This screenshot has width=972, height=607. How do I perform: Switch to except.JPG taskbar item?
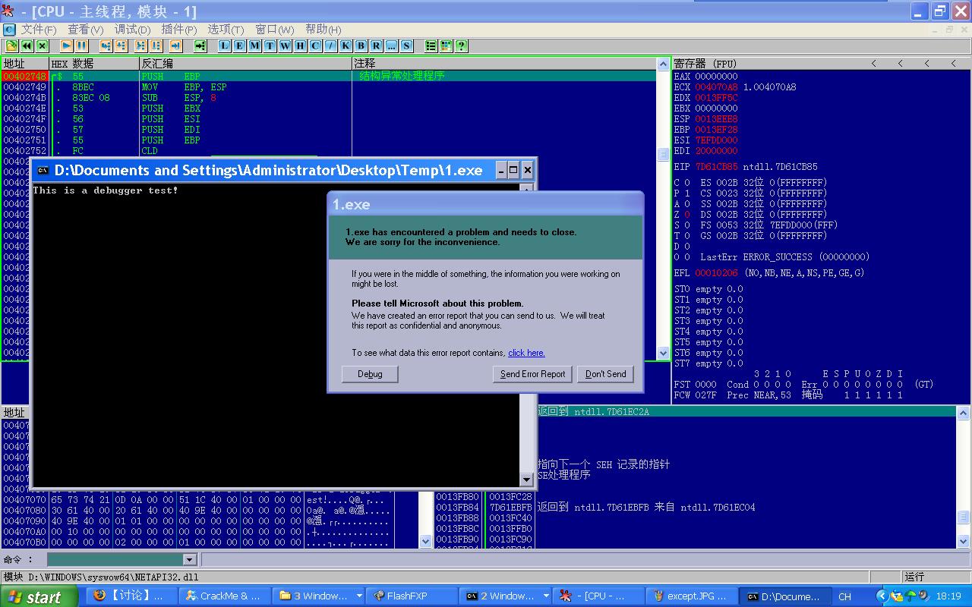[x=691, y=596]
